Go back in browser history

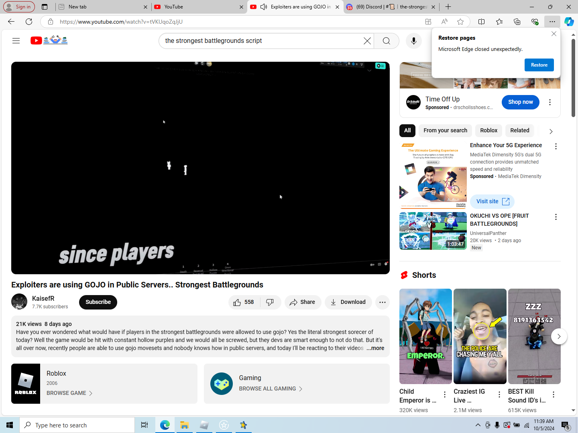click(11, 22)
